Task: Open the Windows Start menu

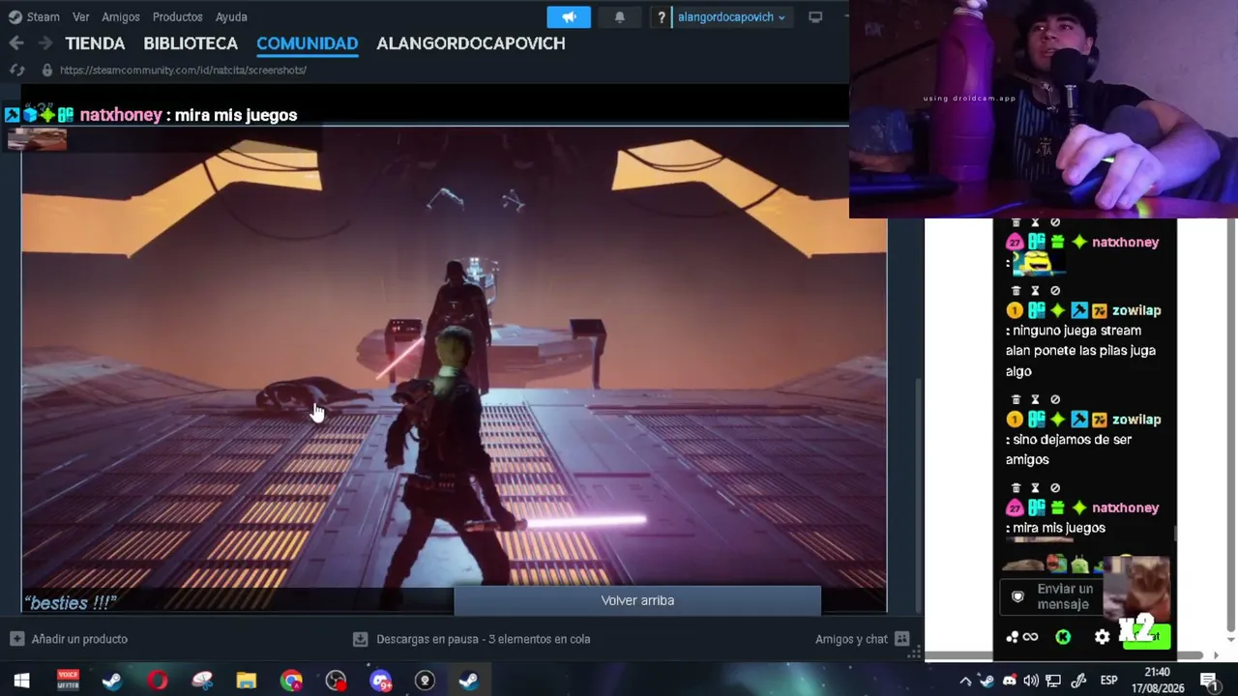Action: click(x=21, y=681)
